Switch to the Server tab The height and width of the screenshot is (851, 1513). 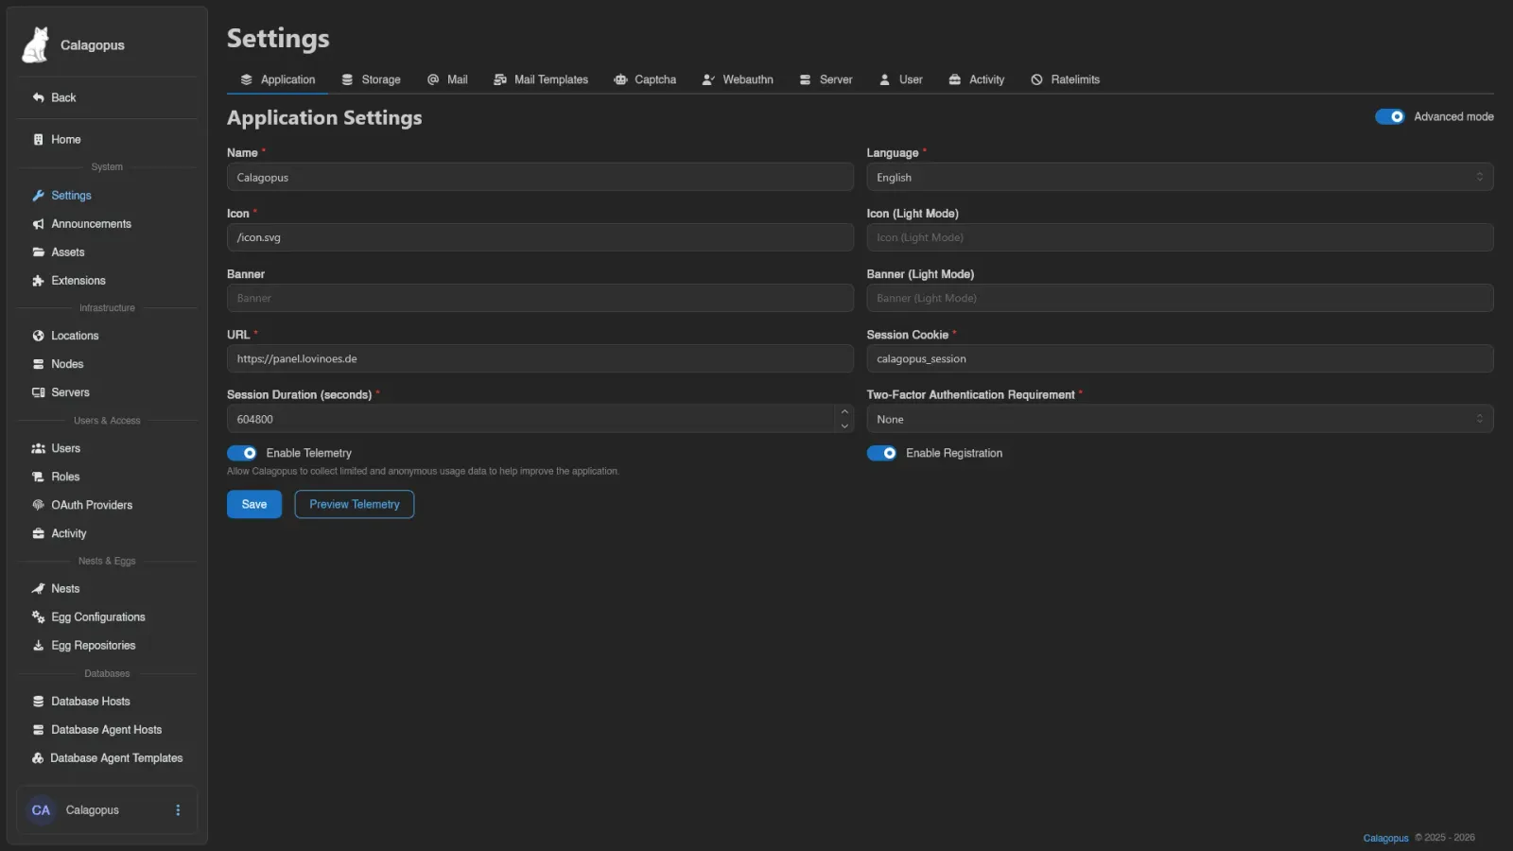pos(826,79)
